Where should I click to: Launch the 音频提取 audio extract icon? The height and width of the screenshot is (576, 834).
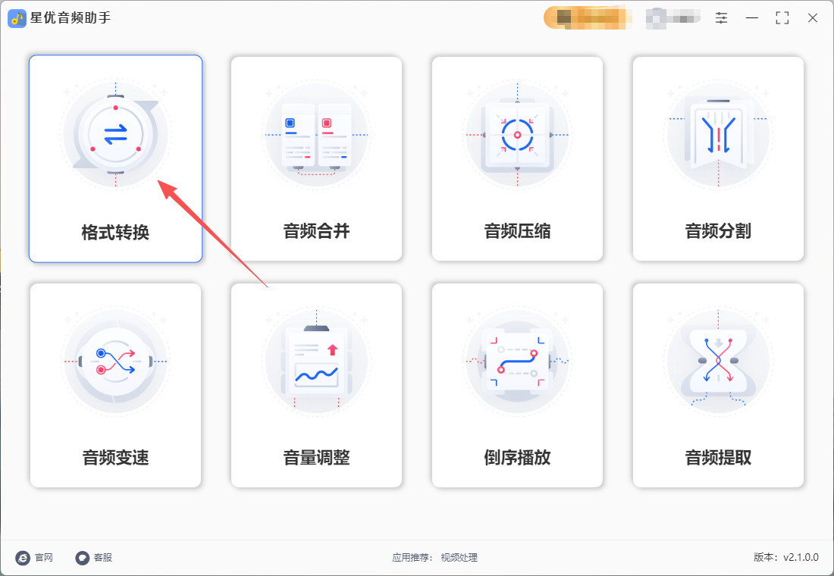click(718, 361)
